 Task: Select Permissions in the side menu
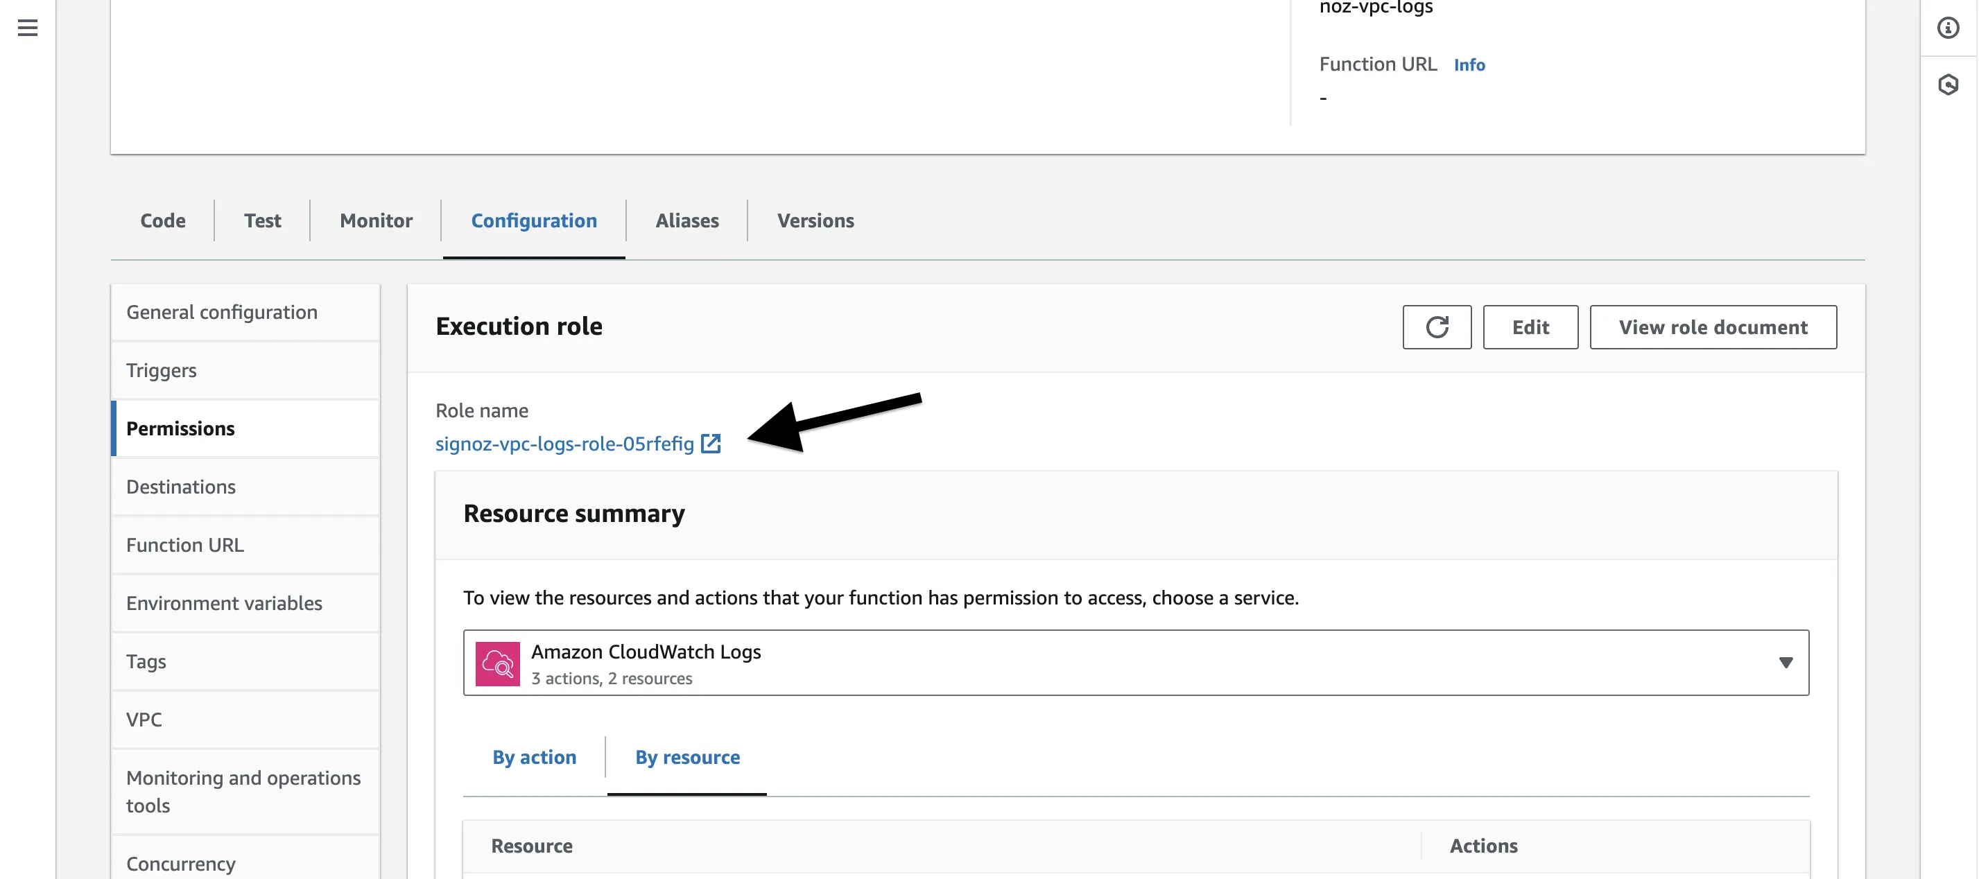point(245,428)
